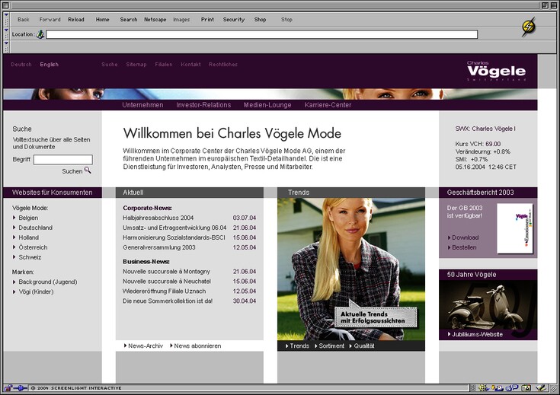Open the Filialen link
Screen dimensions: 560x395
click(164, 65)
